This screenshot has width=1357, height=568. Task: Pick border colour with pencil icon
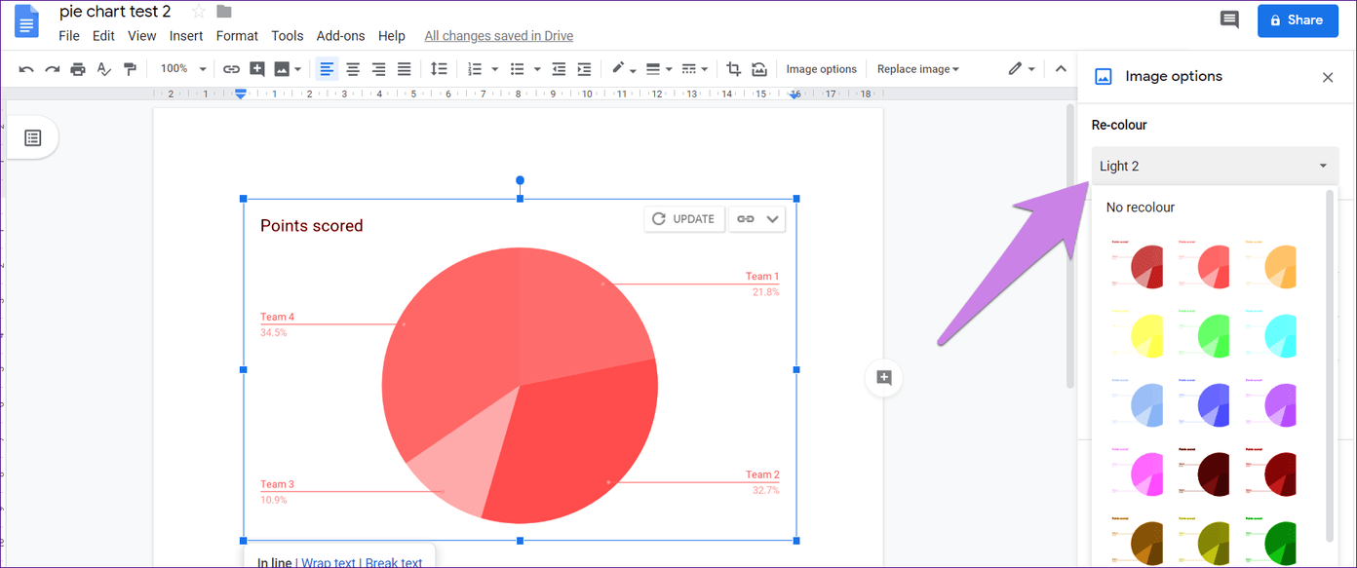618,69
